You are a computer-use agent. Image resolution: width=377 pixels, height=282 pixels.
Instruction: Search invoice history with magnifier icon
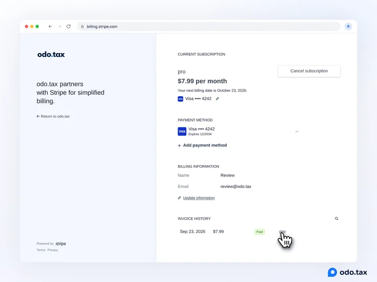coord(337,218)
